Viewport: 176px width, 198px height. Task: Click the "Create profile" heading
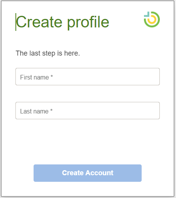pos(63,22)
